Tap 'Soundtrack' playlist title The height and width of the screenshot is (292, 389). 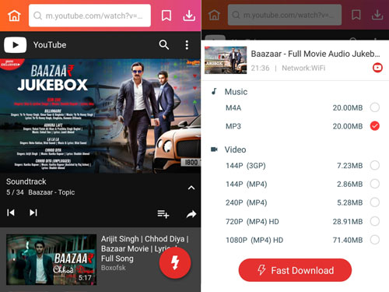pos(26,181)
